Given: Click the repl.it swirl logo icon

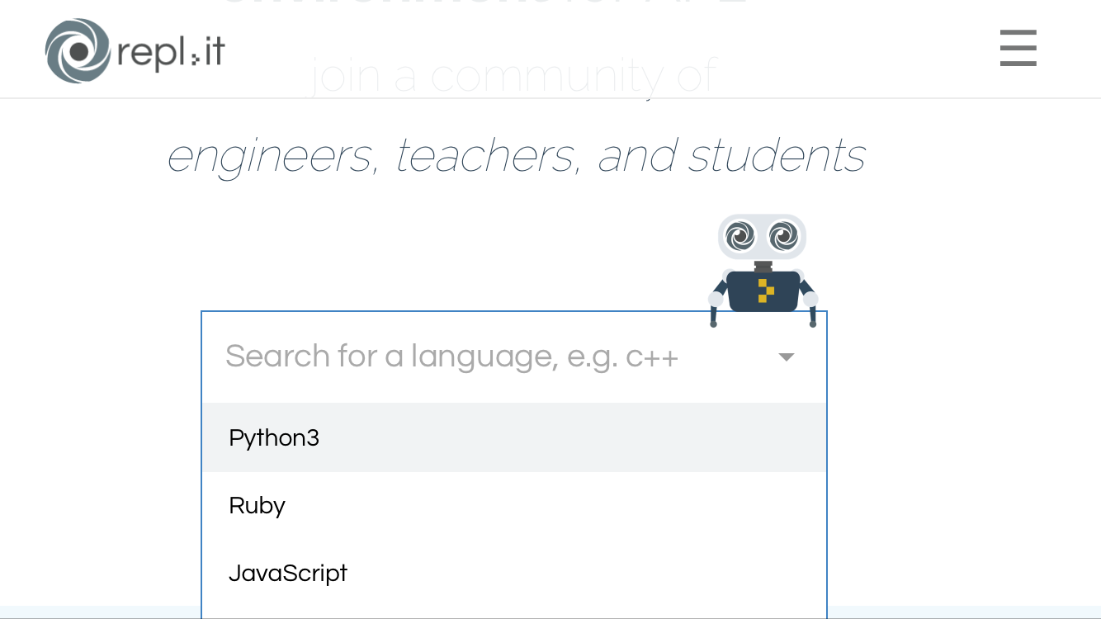Looking at the screenshot, I should tap(78, 51).
